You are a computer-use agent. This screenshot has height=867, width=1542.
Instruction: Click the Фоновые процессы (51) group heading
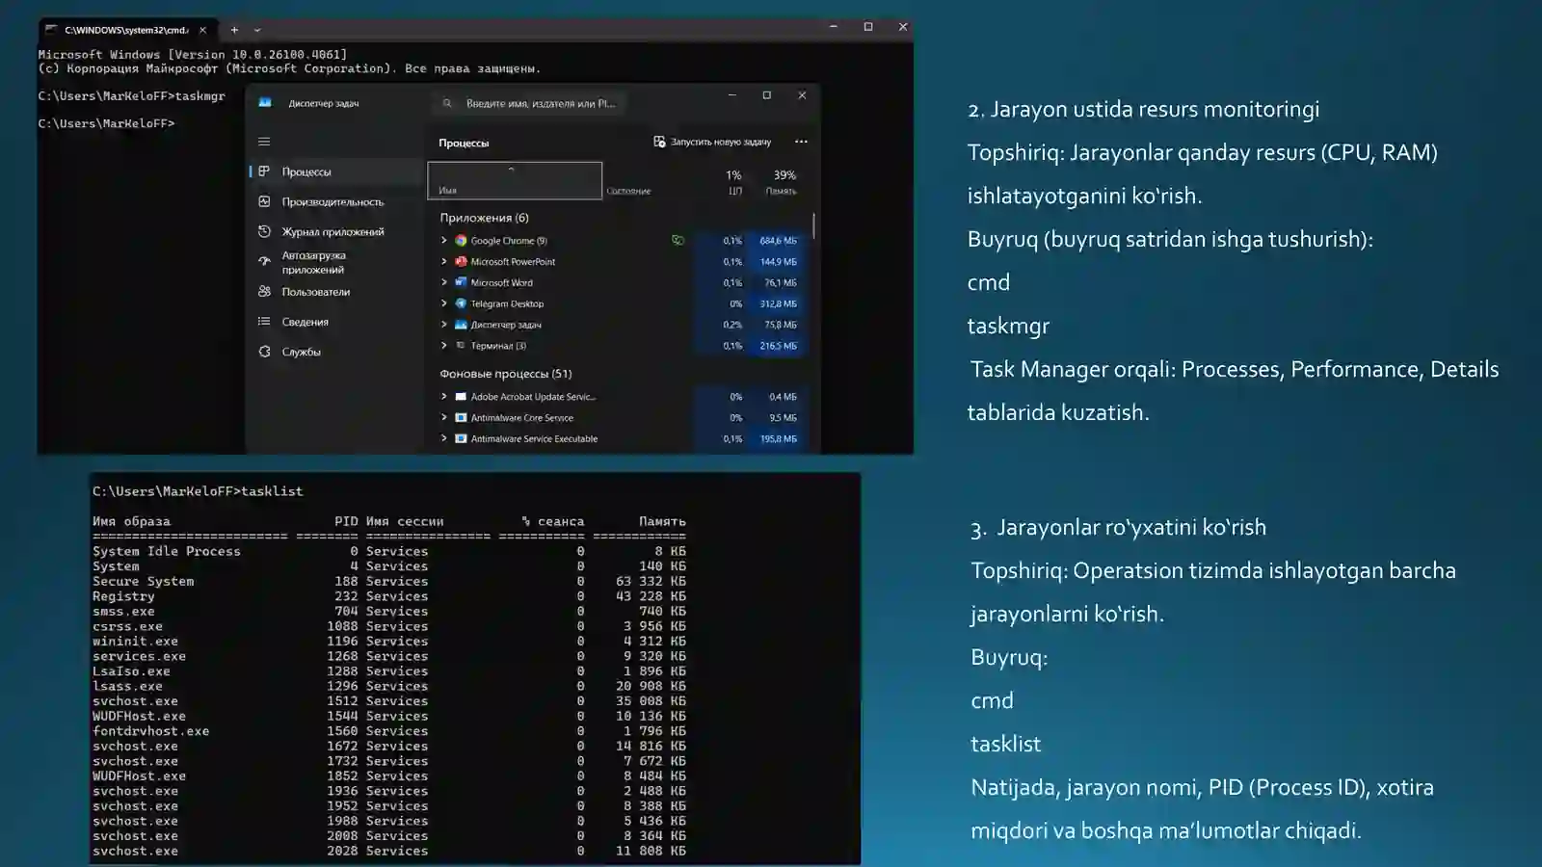(x=506, y=374)
